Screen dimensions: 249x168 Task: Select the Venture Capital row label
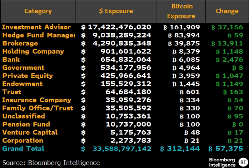30,132
